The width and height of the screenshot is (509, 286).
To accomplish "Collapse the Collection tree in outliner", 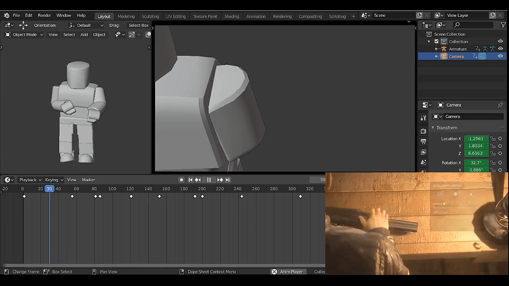I will pos(429,42).
